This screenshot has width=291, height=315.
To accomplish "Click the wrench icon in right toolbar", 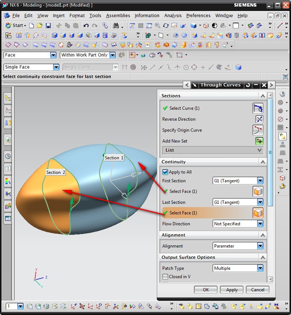I will [x=282, y=186].
